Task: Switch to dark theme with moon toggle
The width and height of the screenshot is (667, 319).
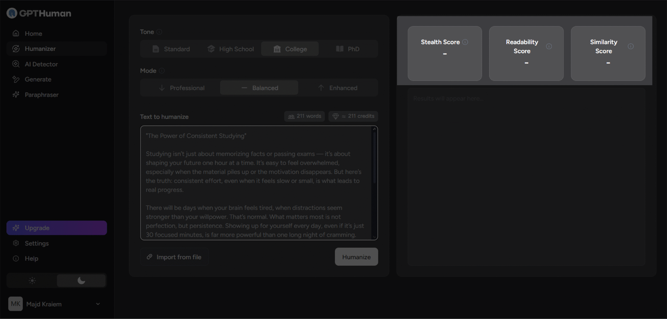Action: point(81,281)
